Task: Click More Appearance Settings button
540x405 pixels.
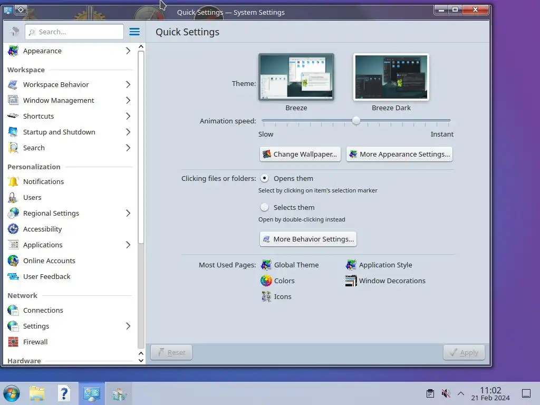Action: tap(400, 155)
